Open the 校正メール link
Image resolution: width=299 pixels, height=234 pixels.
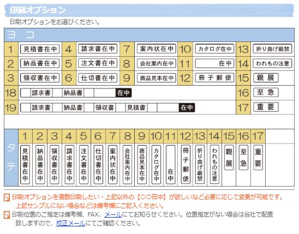pos(71,223)
